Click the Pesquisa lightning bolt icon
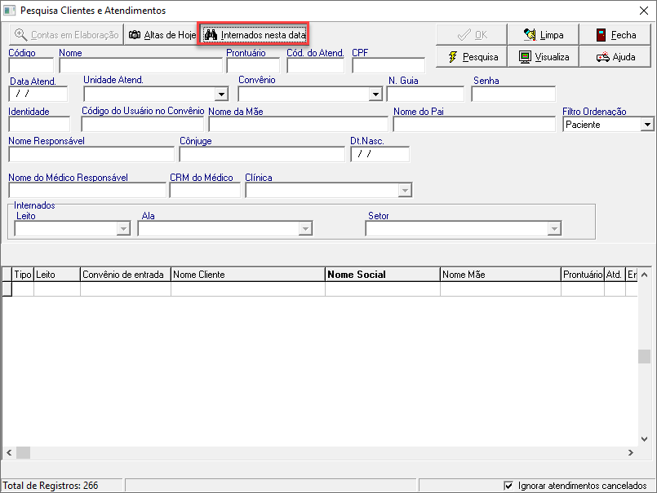 pos(453,57)
